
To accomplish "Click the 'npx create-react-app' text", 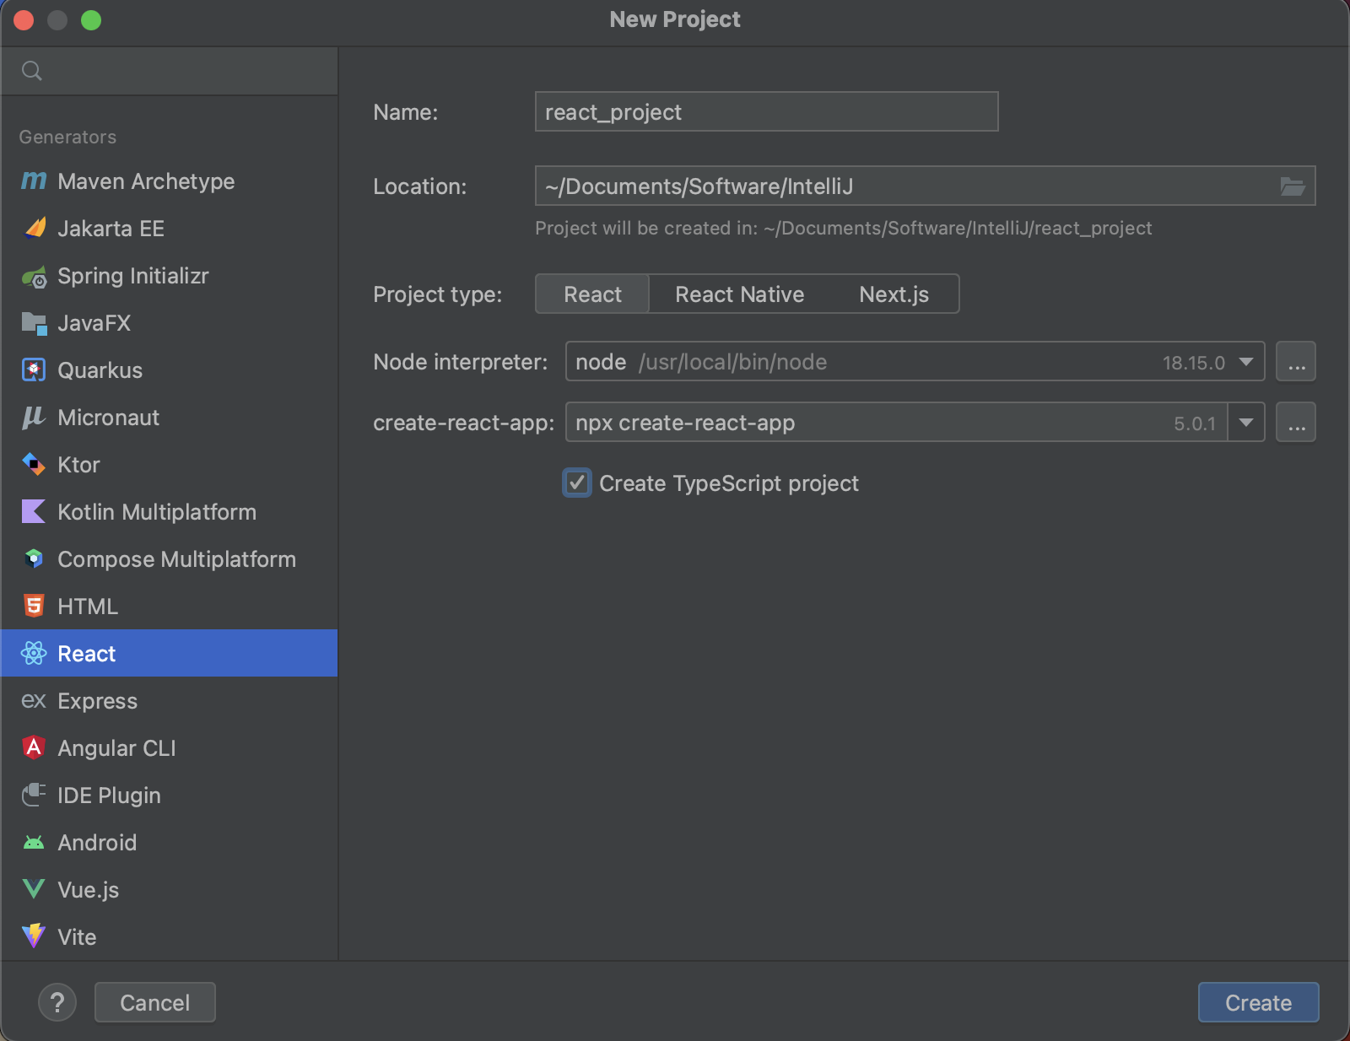I will coord(685,423).
